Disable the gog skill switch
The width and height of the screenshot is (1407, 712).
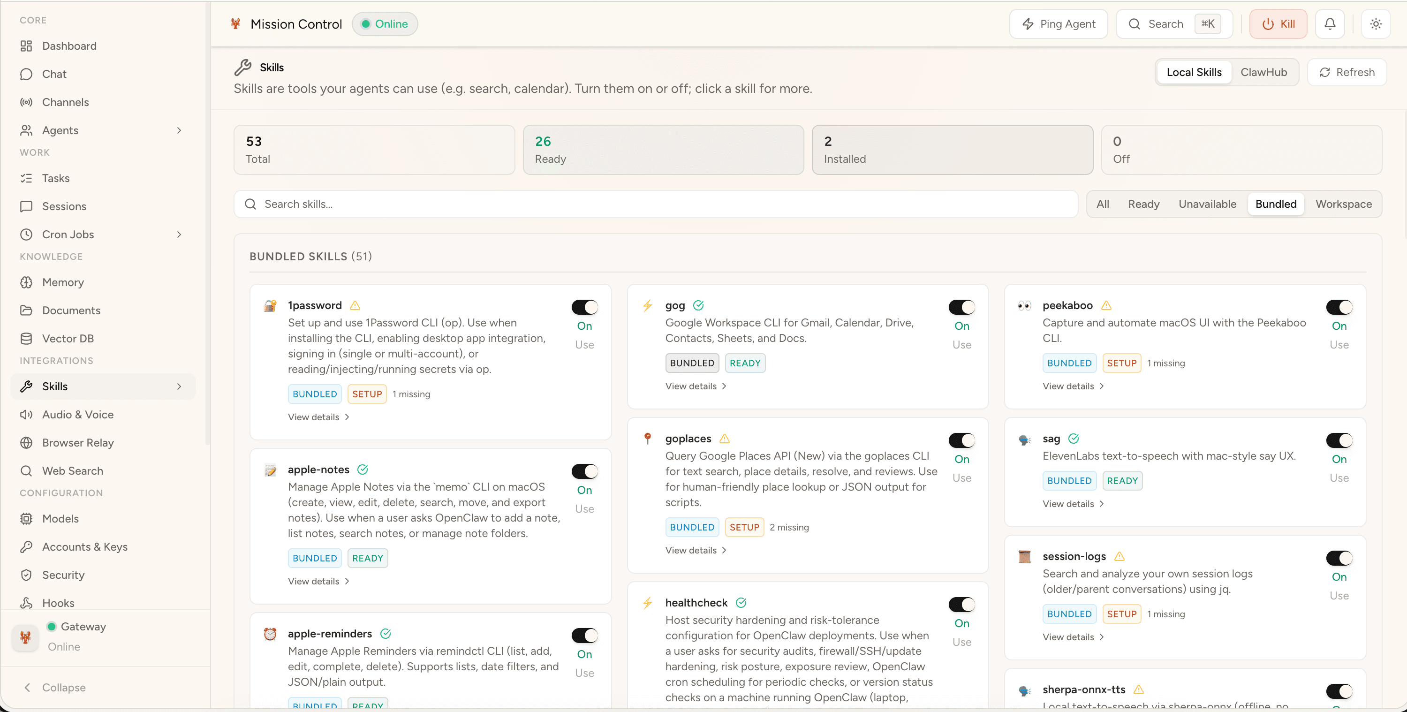[962, 307]
